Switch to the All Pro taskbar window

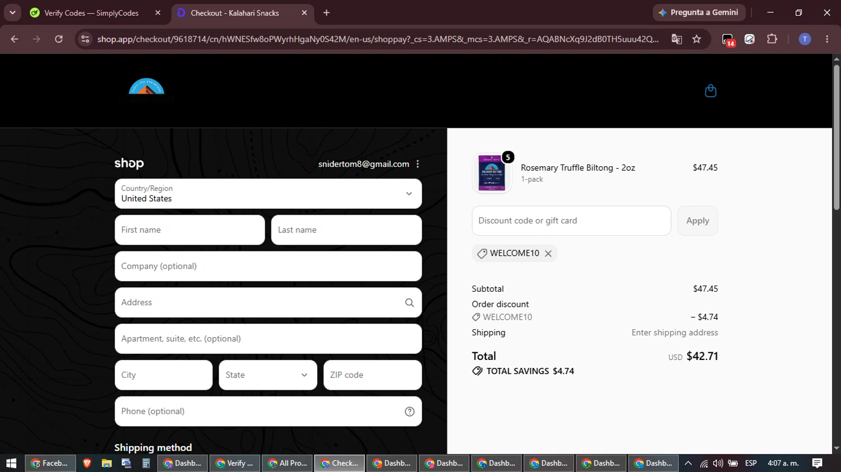pyautogui.click(x=288, y=464)
